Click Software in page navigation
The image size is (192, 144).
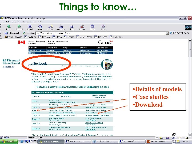coord(50,50)
